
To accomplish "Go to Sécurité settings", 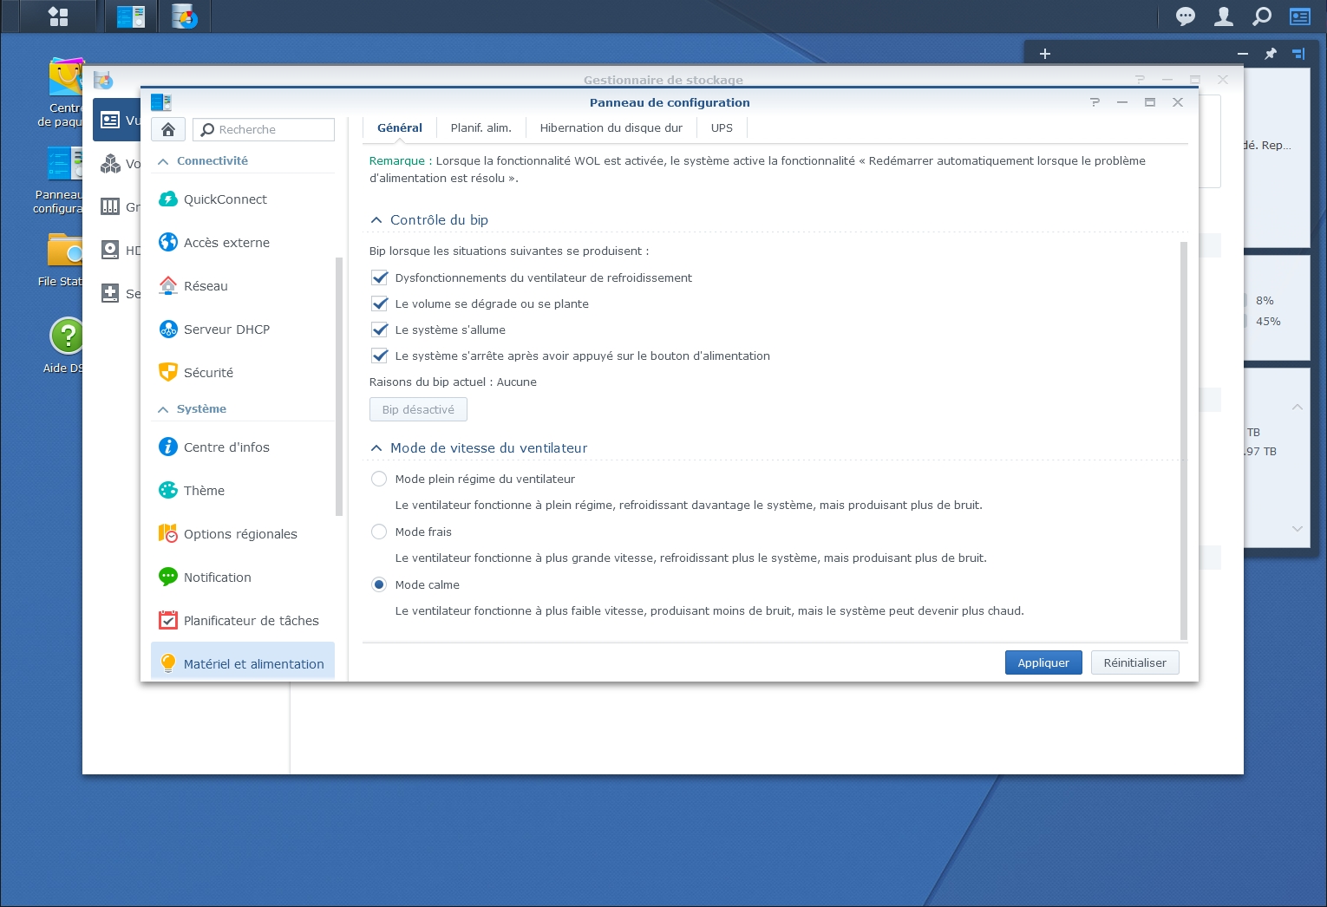I will click(x=208, y=373).
